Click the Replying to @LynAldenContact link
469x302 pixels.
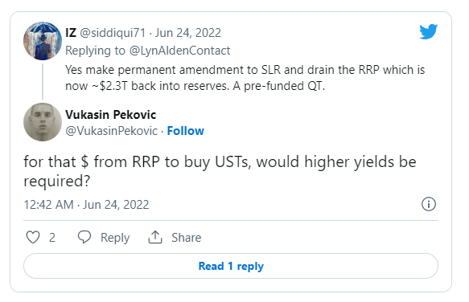click(x=148, y=51)
